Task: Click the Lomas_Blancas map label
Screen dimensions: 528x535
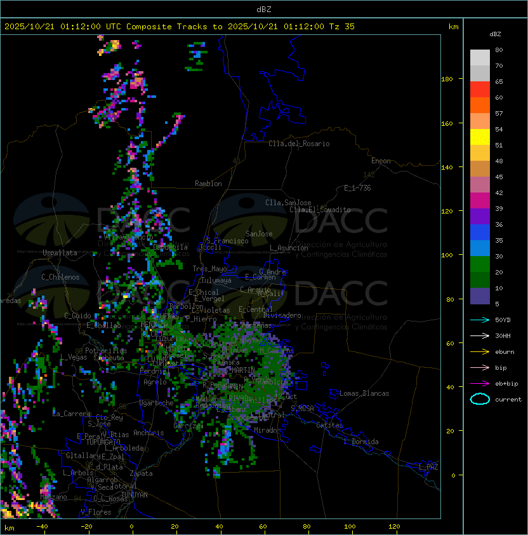Action: click(364, 393)
